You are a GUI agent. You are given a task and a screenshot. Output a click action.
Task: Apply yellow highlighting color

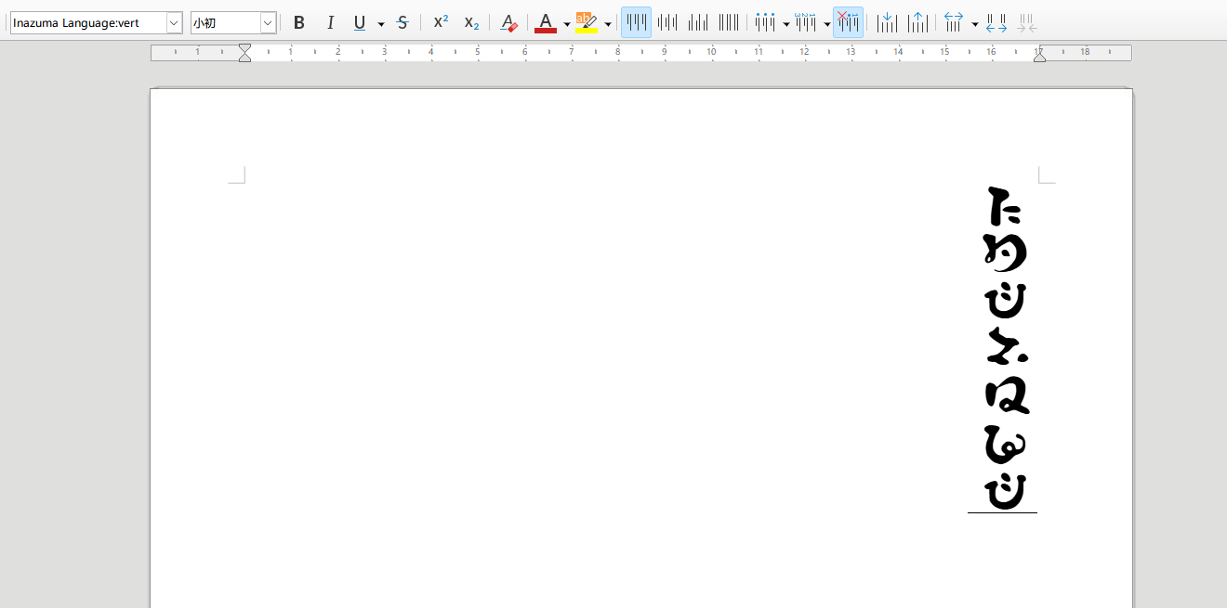(x=587, y=22)
